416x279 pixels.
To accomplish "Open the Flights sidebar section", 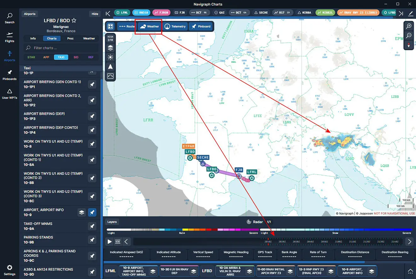I will (9, 37).
